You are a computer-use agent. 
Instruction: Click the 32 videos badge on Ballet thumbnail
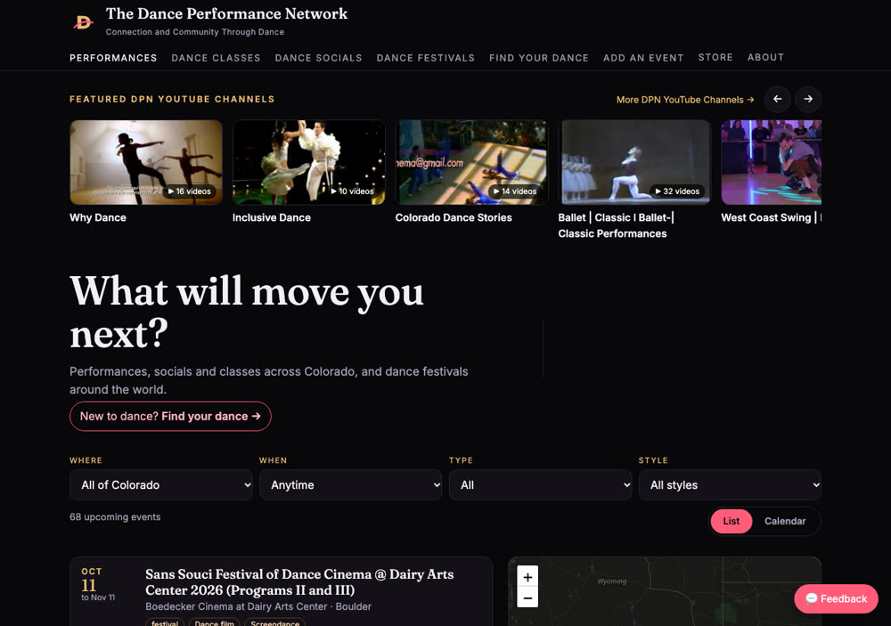[677, 191]
